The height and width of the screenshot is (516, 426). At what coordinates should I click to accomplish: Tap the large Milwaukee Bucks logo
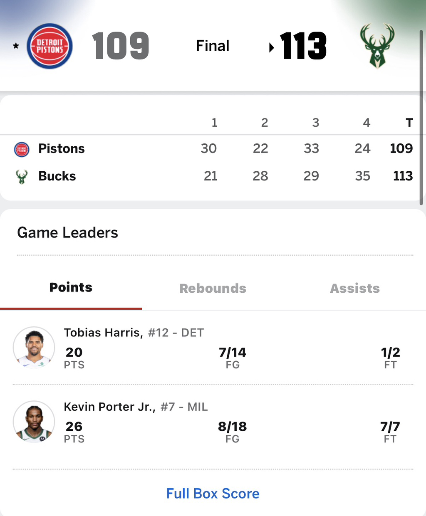click(x=377, y=46)
